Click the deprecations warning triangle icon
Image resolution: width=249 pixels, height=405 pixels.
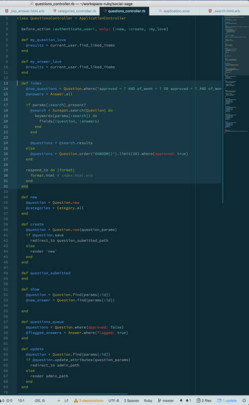(76, 401)
